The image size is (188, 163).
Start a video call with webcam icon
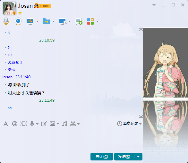[18, 21]
